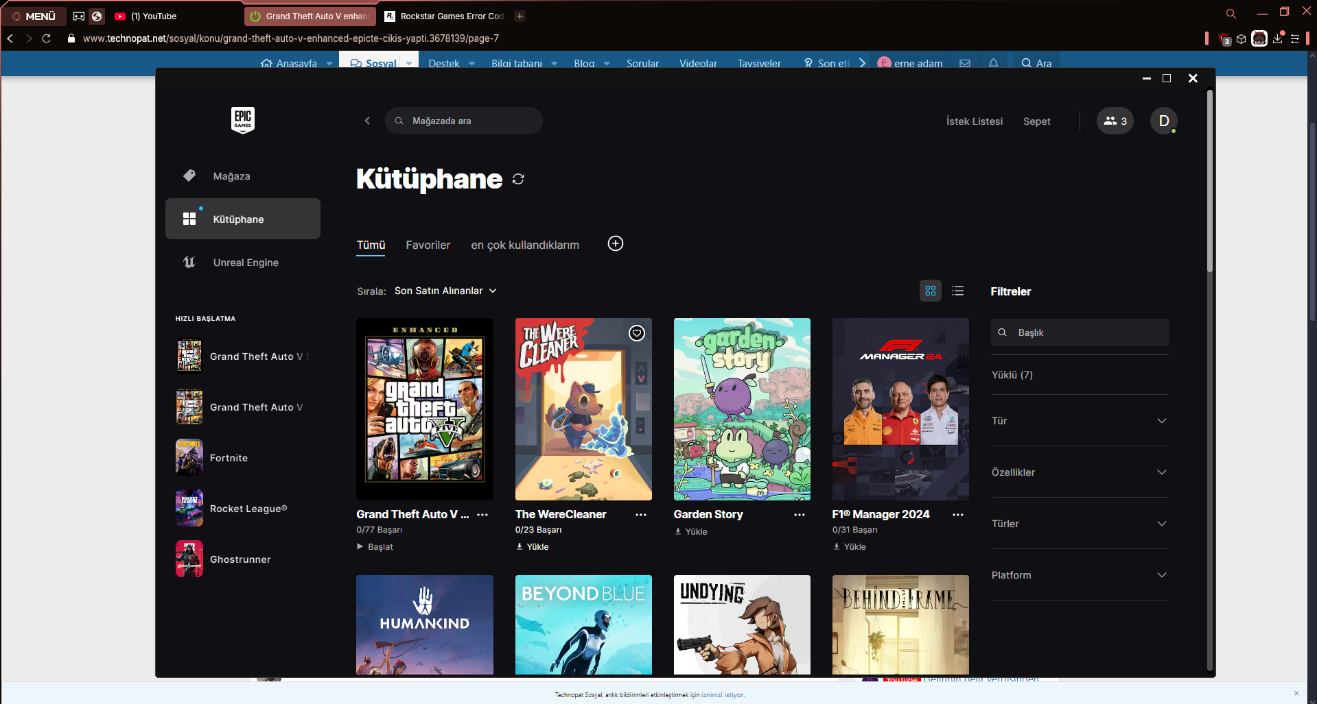Select Kütüphane in the sidebar
Screen dimensions: 1317x704
tap(243, 219)
